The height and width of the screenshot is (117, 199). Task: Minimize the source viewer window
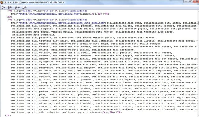(186, 2)
